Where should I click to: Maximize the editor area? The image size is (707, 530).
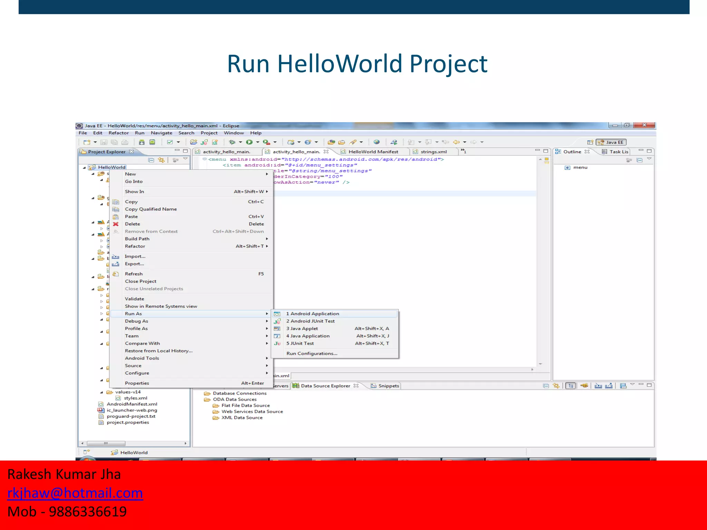(546, 151)
